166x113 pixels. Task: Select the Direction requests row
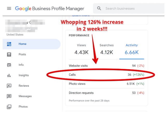(x=106, y=93)
